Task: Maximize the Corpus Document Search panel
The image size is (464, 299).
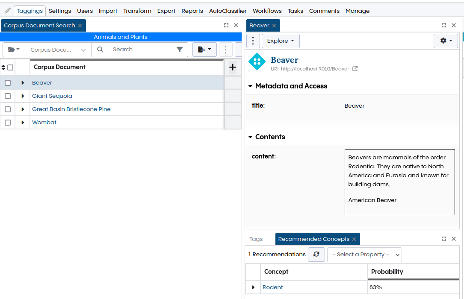Action: click(226, 25)
